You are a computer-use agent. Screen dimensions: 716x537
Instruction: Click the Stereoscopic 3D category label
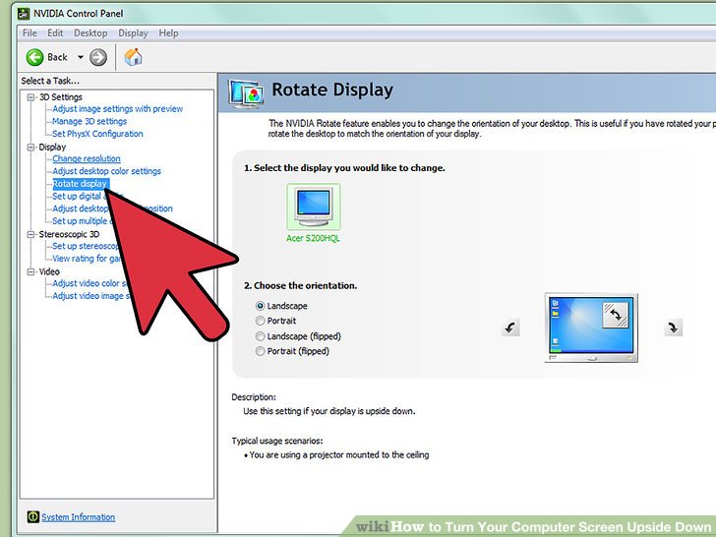tap(69, 234)
